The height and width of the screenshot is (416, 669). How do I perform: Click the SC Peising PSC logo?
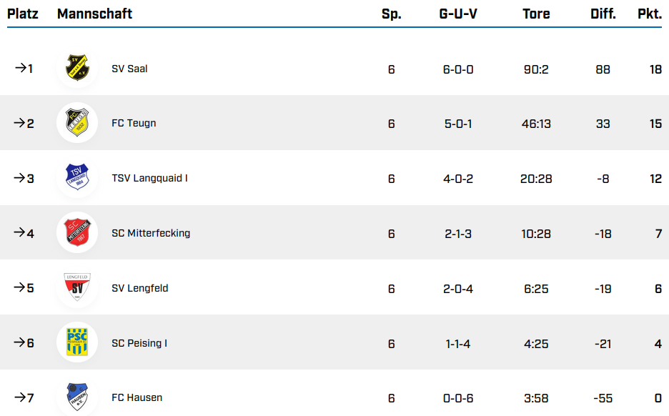(x=77, y=342)
